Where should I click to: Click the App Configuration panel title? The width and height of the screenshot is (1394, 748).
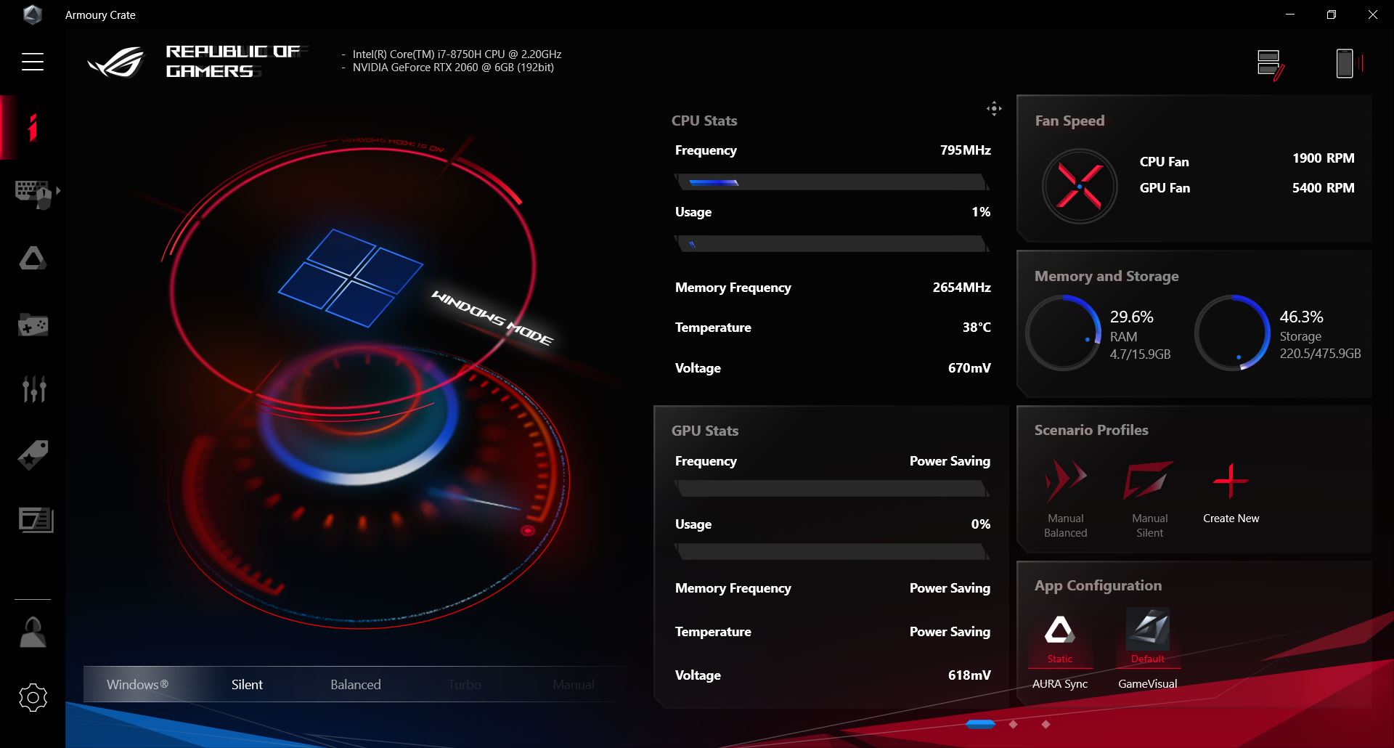1098,585
